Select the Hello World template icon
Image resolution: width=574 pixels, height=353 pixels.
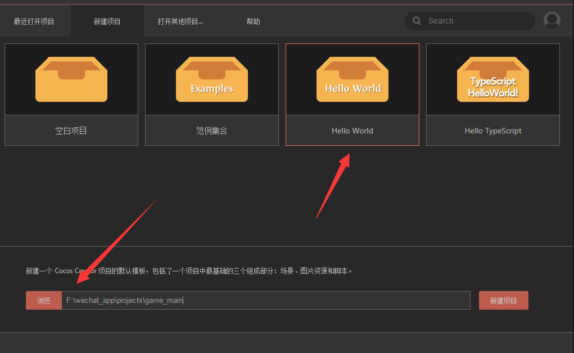pos(352,79)
